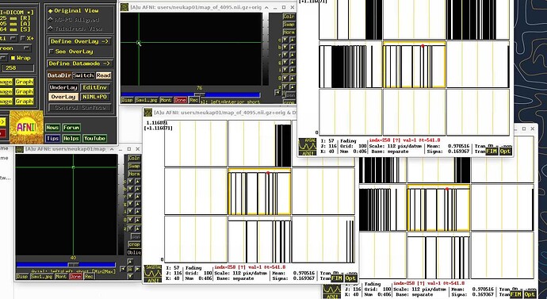The width and height of the screenshot is (547, 299).
Task: Click the g down arrow in the slice-76 viewer
Action: 285,63
